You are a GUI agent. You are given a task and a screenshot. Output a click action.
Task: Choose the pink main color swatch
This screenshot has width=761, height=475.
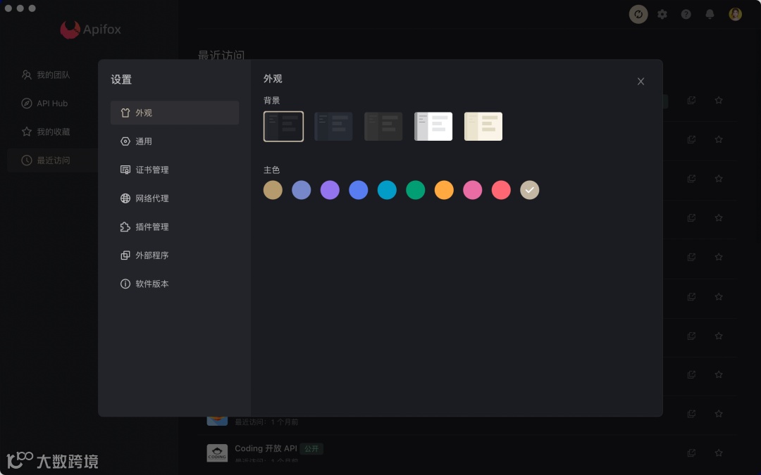coord(473,190)
